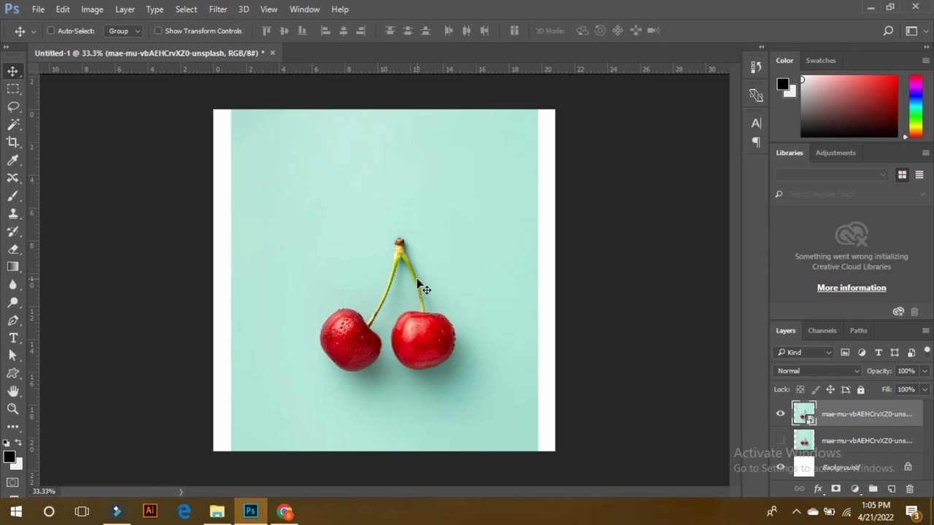Screen dimensions: 934x525
Task: Open the Move tool preset picker arrow
Action: tap(34, 31)
